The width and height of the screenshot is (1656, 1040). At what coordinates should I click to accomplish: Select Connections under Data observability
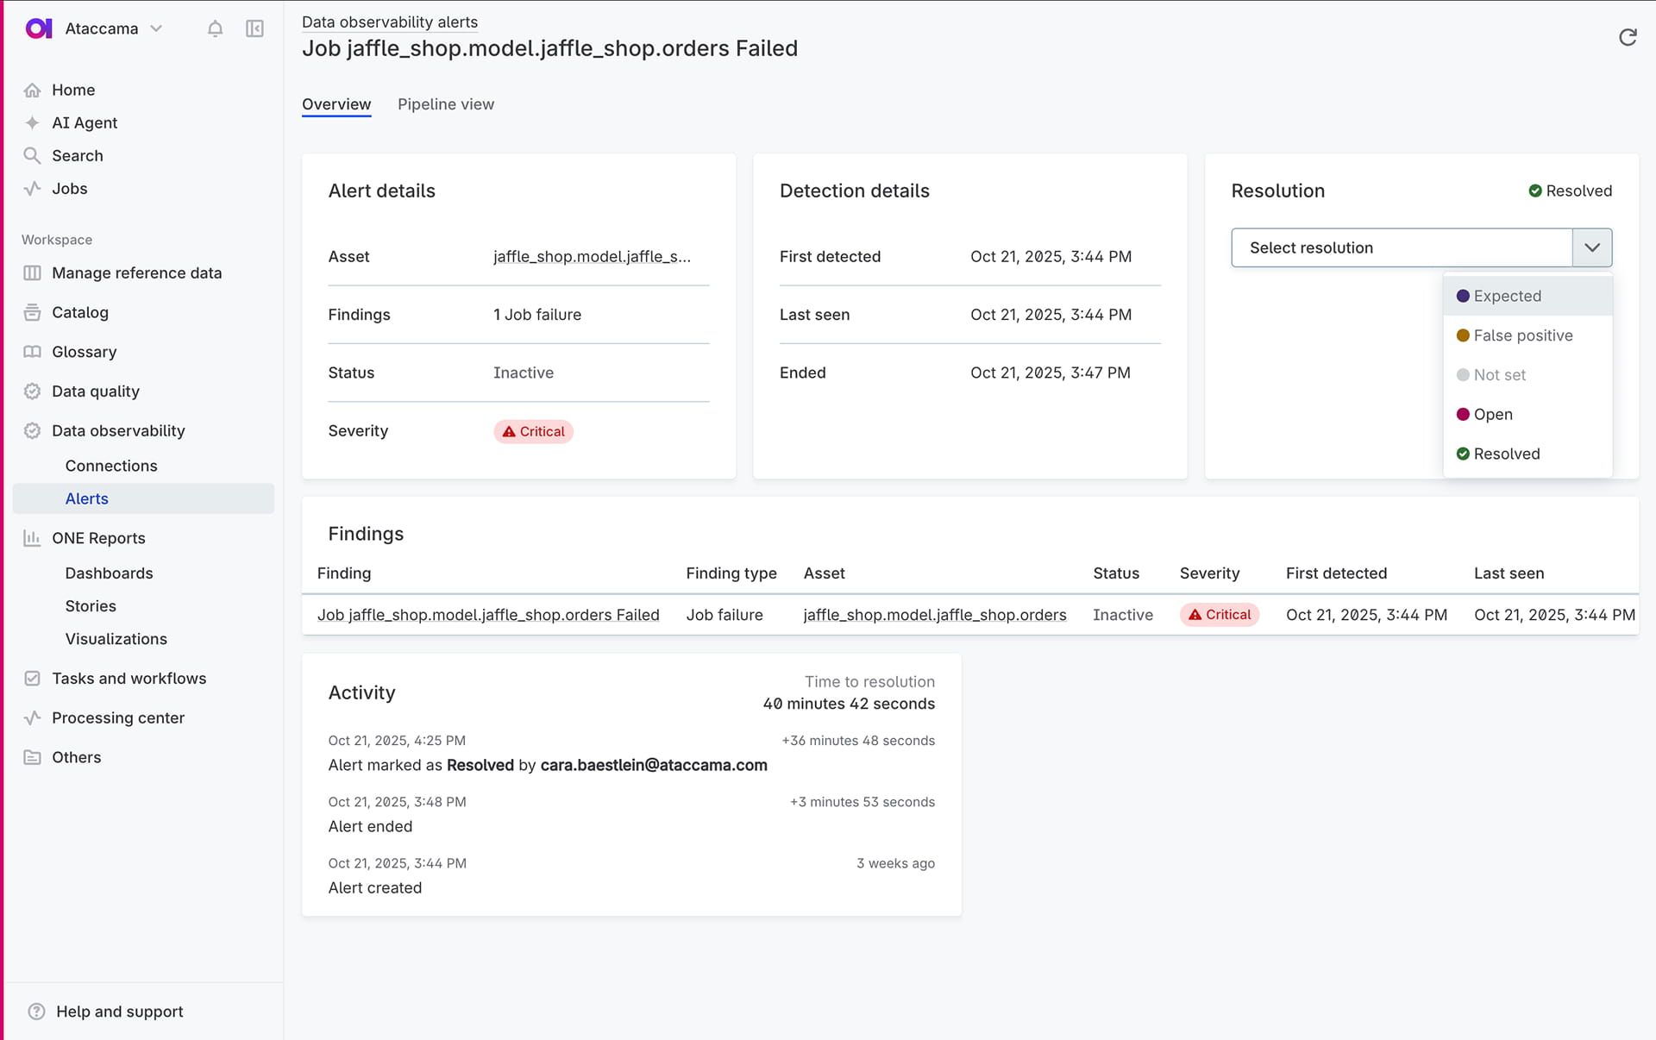(x=111, y=466)
